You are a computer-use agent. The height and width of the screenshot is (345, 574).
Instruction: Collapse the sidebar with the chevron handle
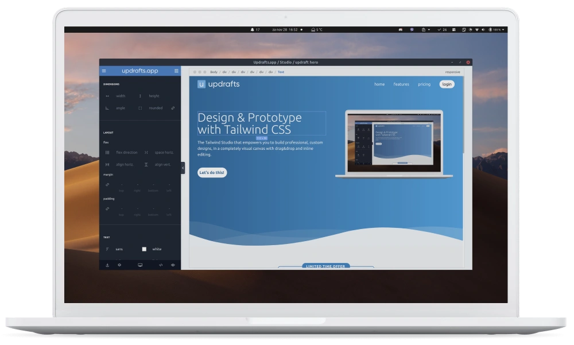pos(183,168)
